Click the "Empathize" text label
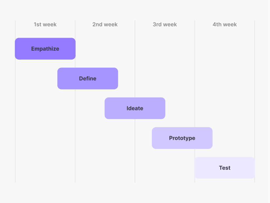270x203 pixels. tap(45, 49)
